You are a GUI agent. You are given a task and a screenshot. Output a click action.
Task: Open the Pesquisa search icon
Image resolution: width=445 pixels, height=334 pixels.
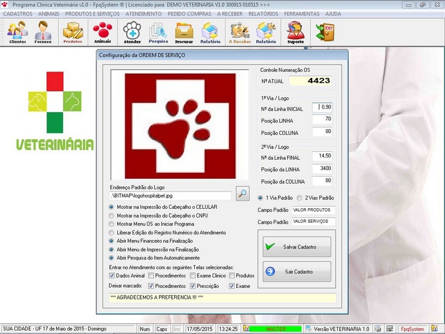point(158,32)
